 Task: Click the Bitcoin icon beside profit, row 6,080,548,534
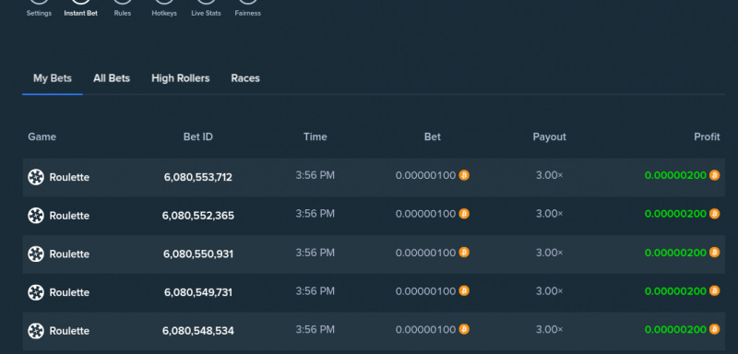pyautogui.click(x=714, y=329)
